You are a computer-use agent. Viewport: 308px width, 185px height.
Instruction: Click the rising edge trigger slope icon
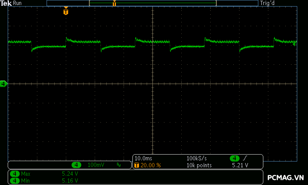(x=245, y=158)
